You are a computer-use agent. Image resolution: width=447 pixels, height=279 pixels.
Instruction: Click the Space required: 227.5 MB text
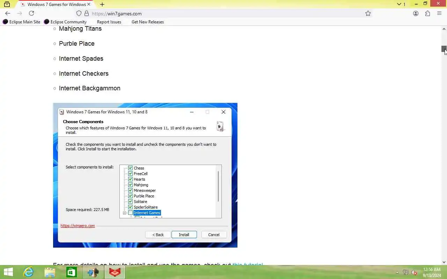[x=87, y=210]
